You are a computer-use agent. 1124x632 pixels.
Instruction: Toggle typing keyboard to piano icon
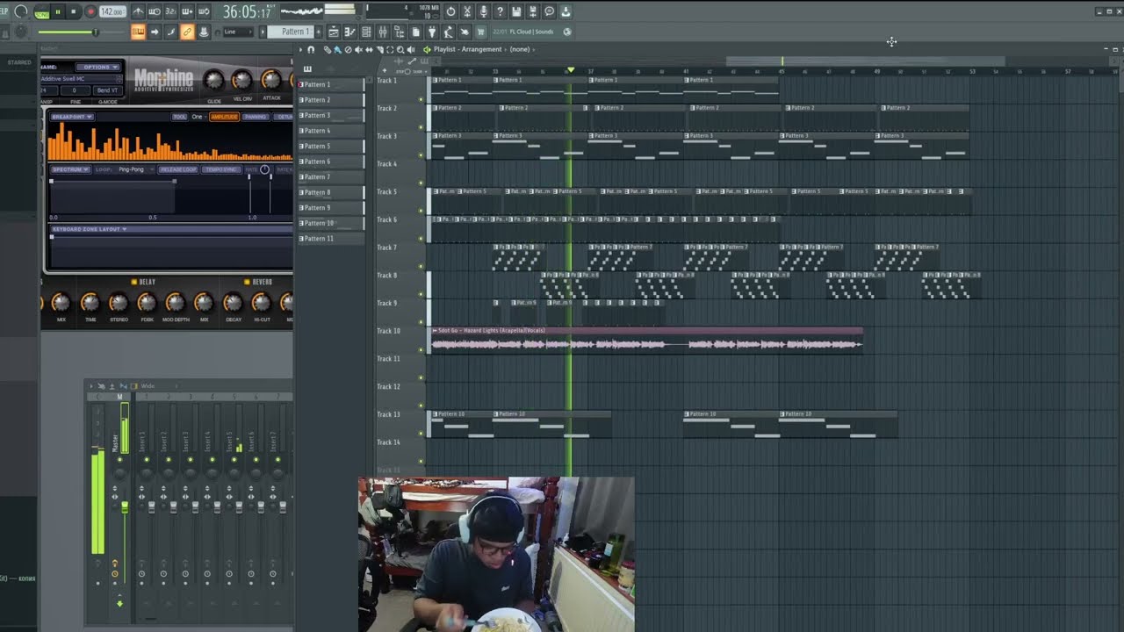tap(138, 32)
